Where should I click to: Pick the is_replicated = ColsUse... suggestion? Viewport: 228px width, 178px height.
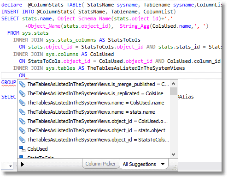pyautogui.click(x=97, y=93)
